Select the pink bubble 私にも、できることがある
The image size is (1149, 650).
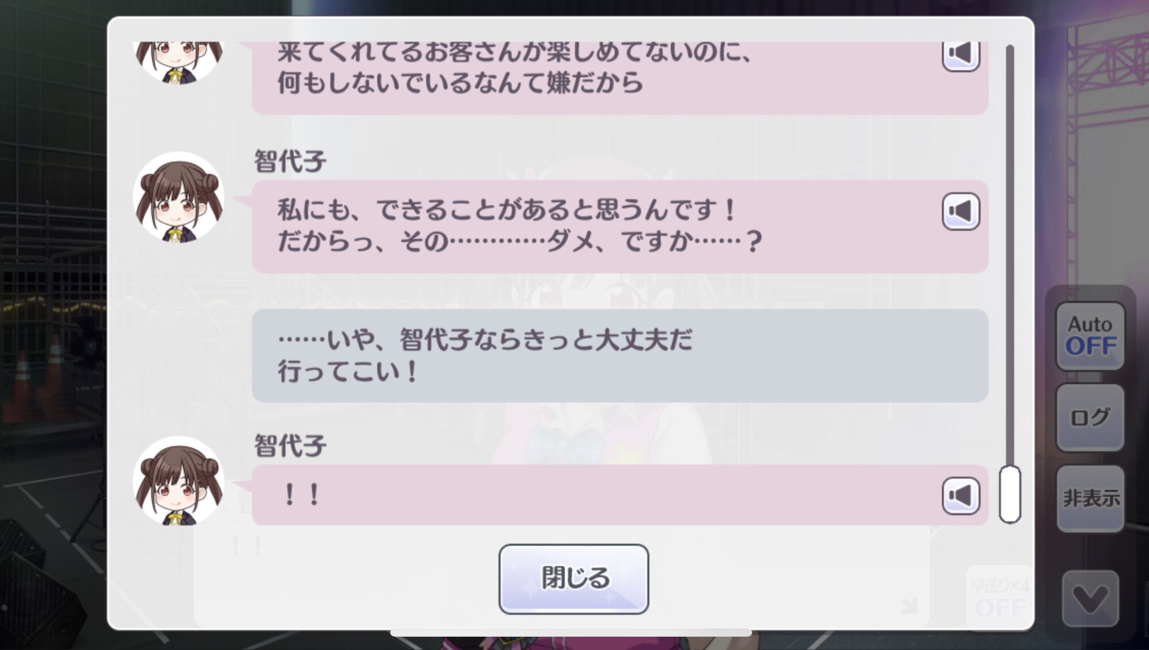(620, 226)
